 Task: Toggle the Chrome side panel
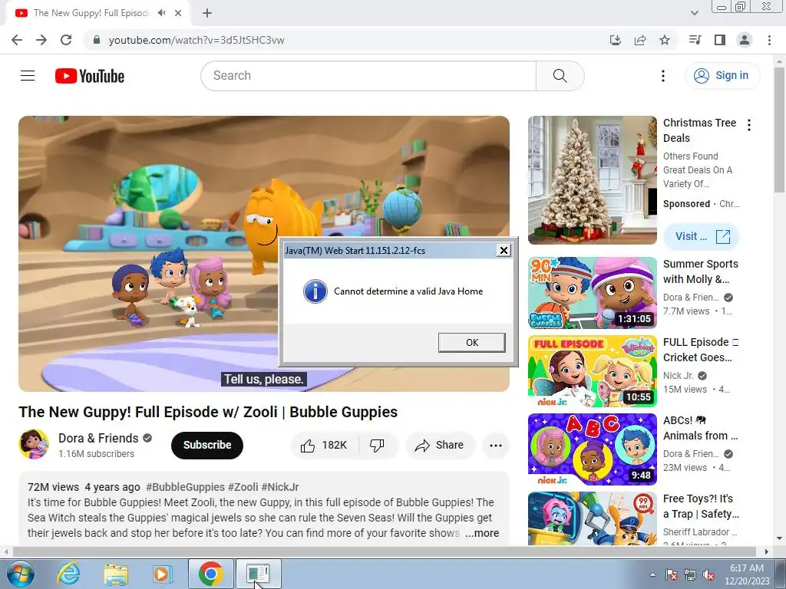[720, 40]
